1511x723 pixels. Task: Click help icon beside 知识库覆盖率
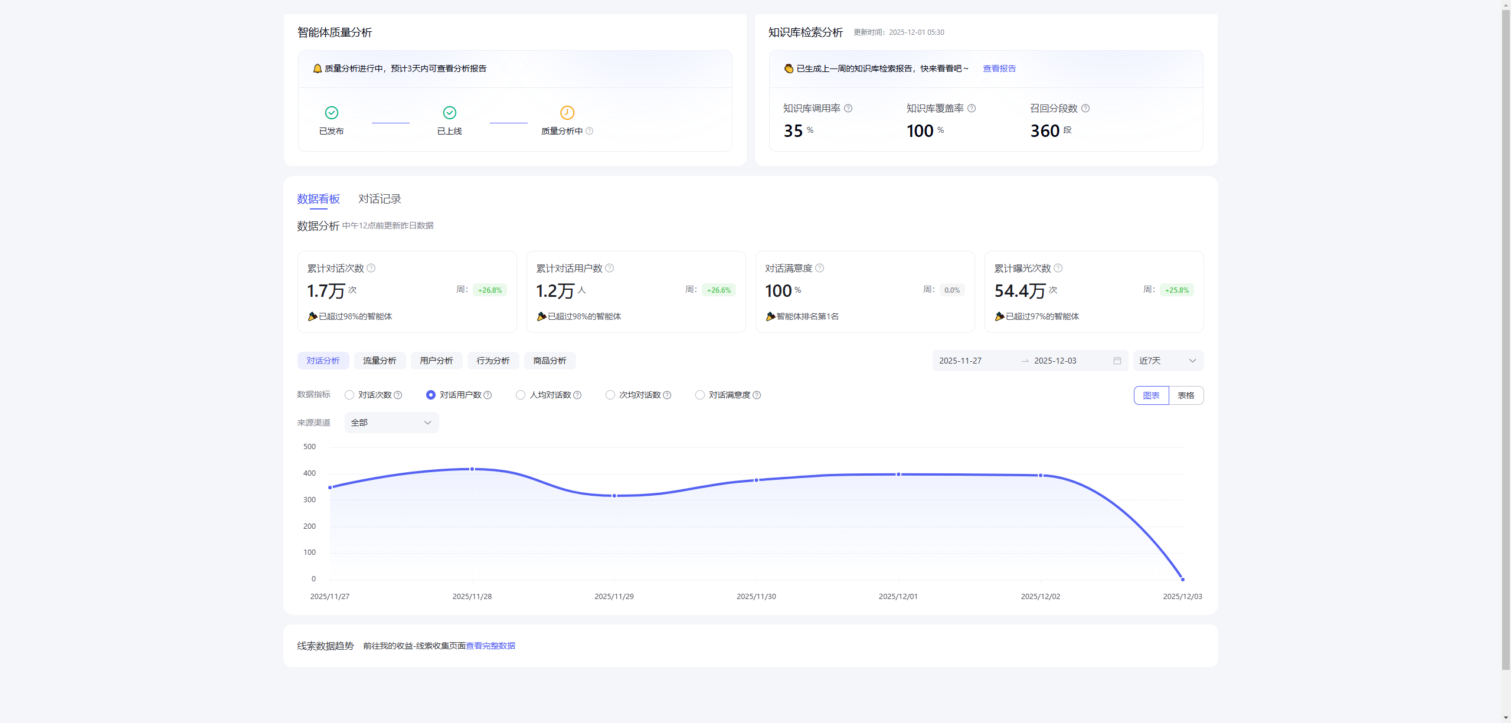pyautogui.click(x=972, y=109)
